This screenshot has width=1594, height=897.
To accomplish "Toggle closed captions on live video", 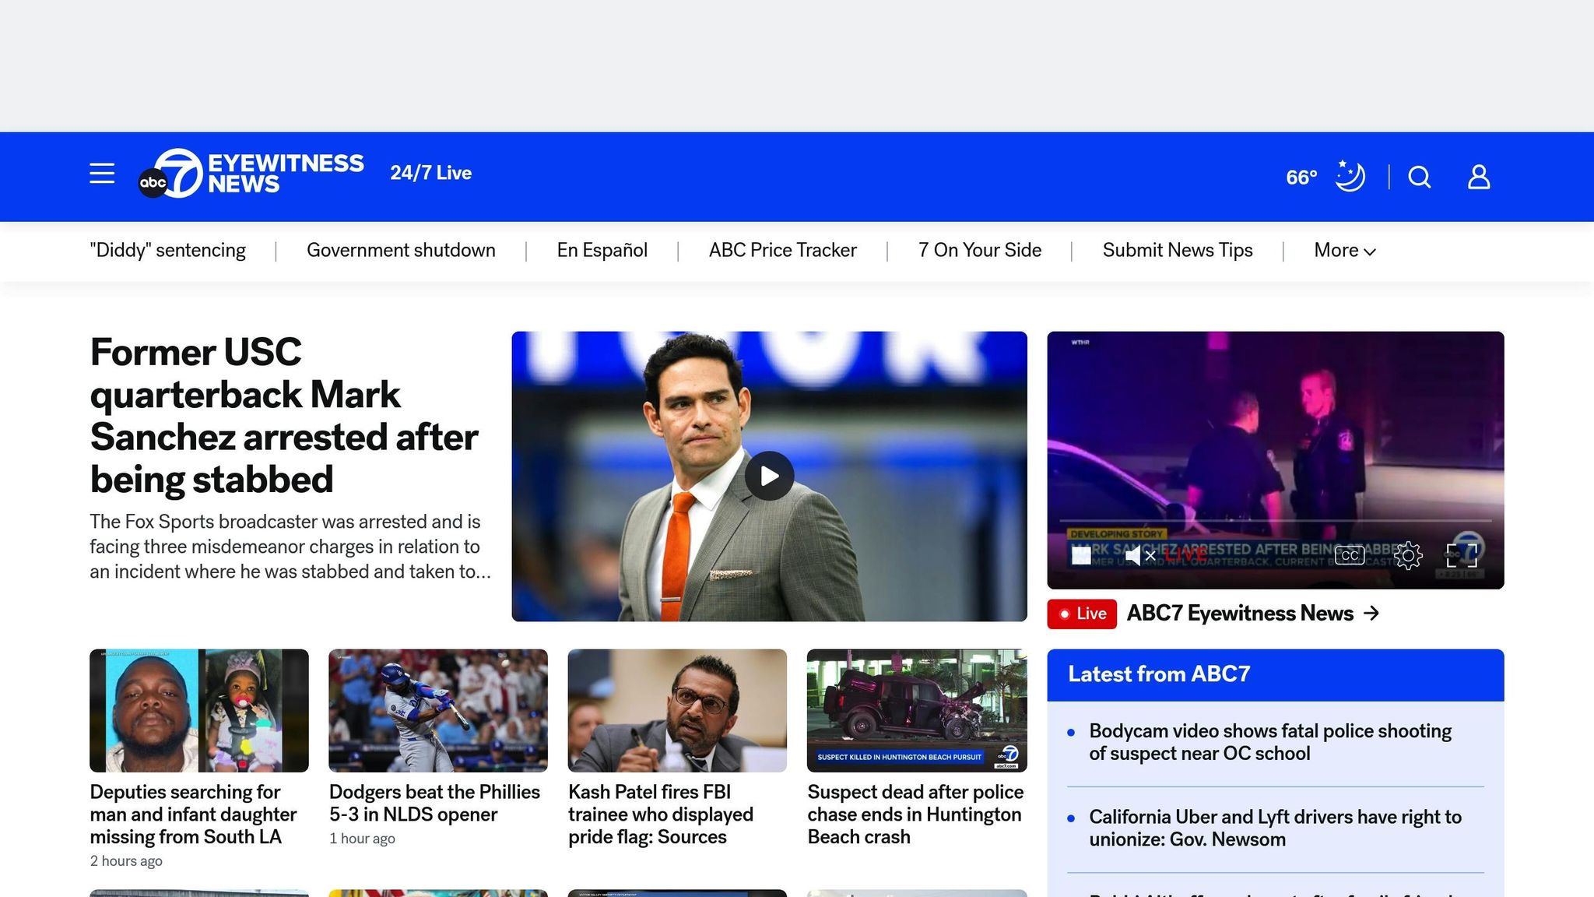I will [x=1350, y=555].
